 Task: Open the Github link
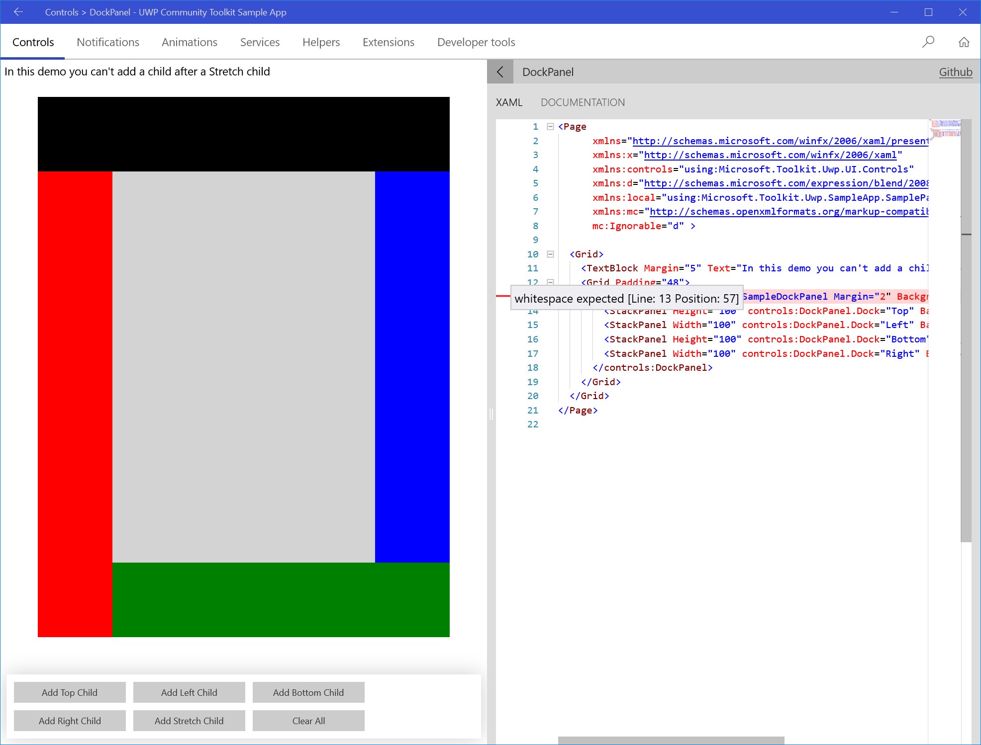tap(955, 72)
